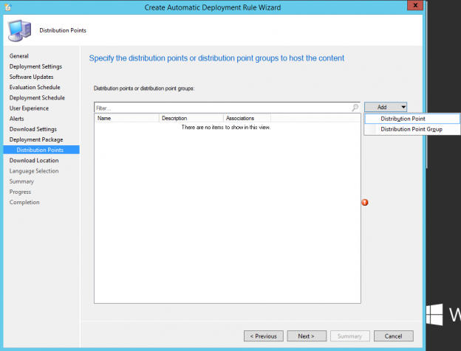The width and height of the screenshot is (461, 351).
Task: Close the wizard window with X button
Action: coord(411,7)
